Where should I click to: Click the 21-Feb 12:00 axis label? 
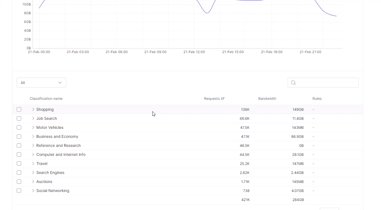pos(194,52)
